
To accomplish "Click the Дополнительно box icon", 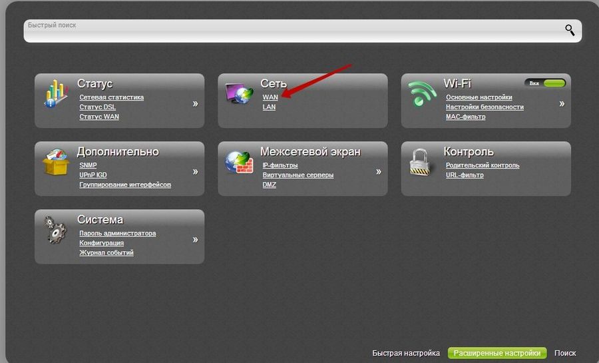I will point(57,161).
